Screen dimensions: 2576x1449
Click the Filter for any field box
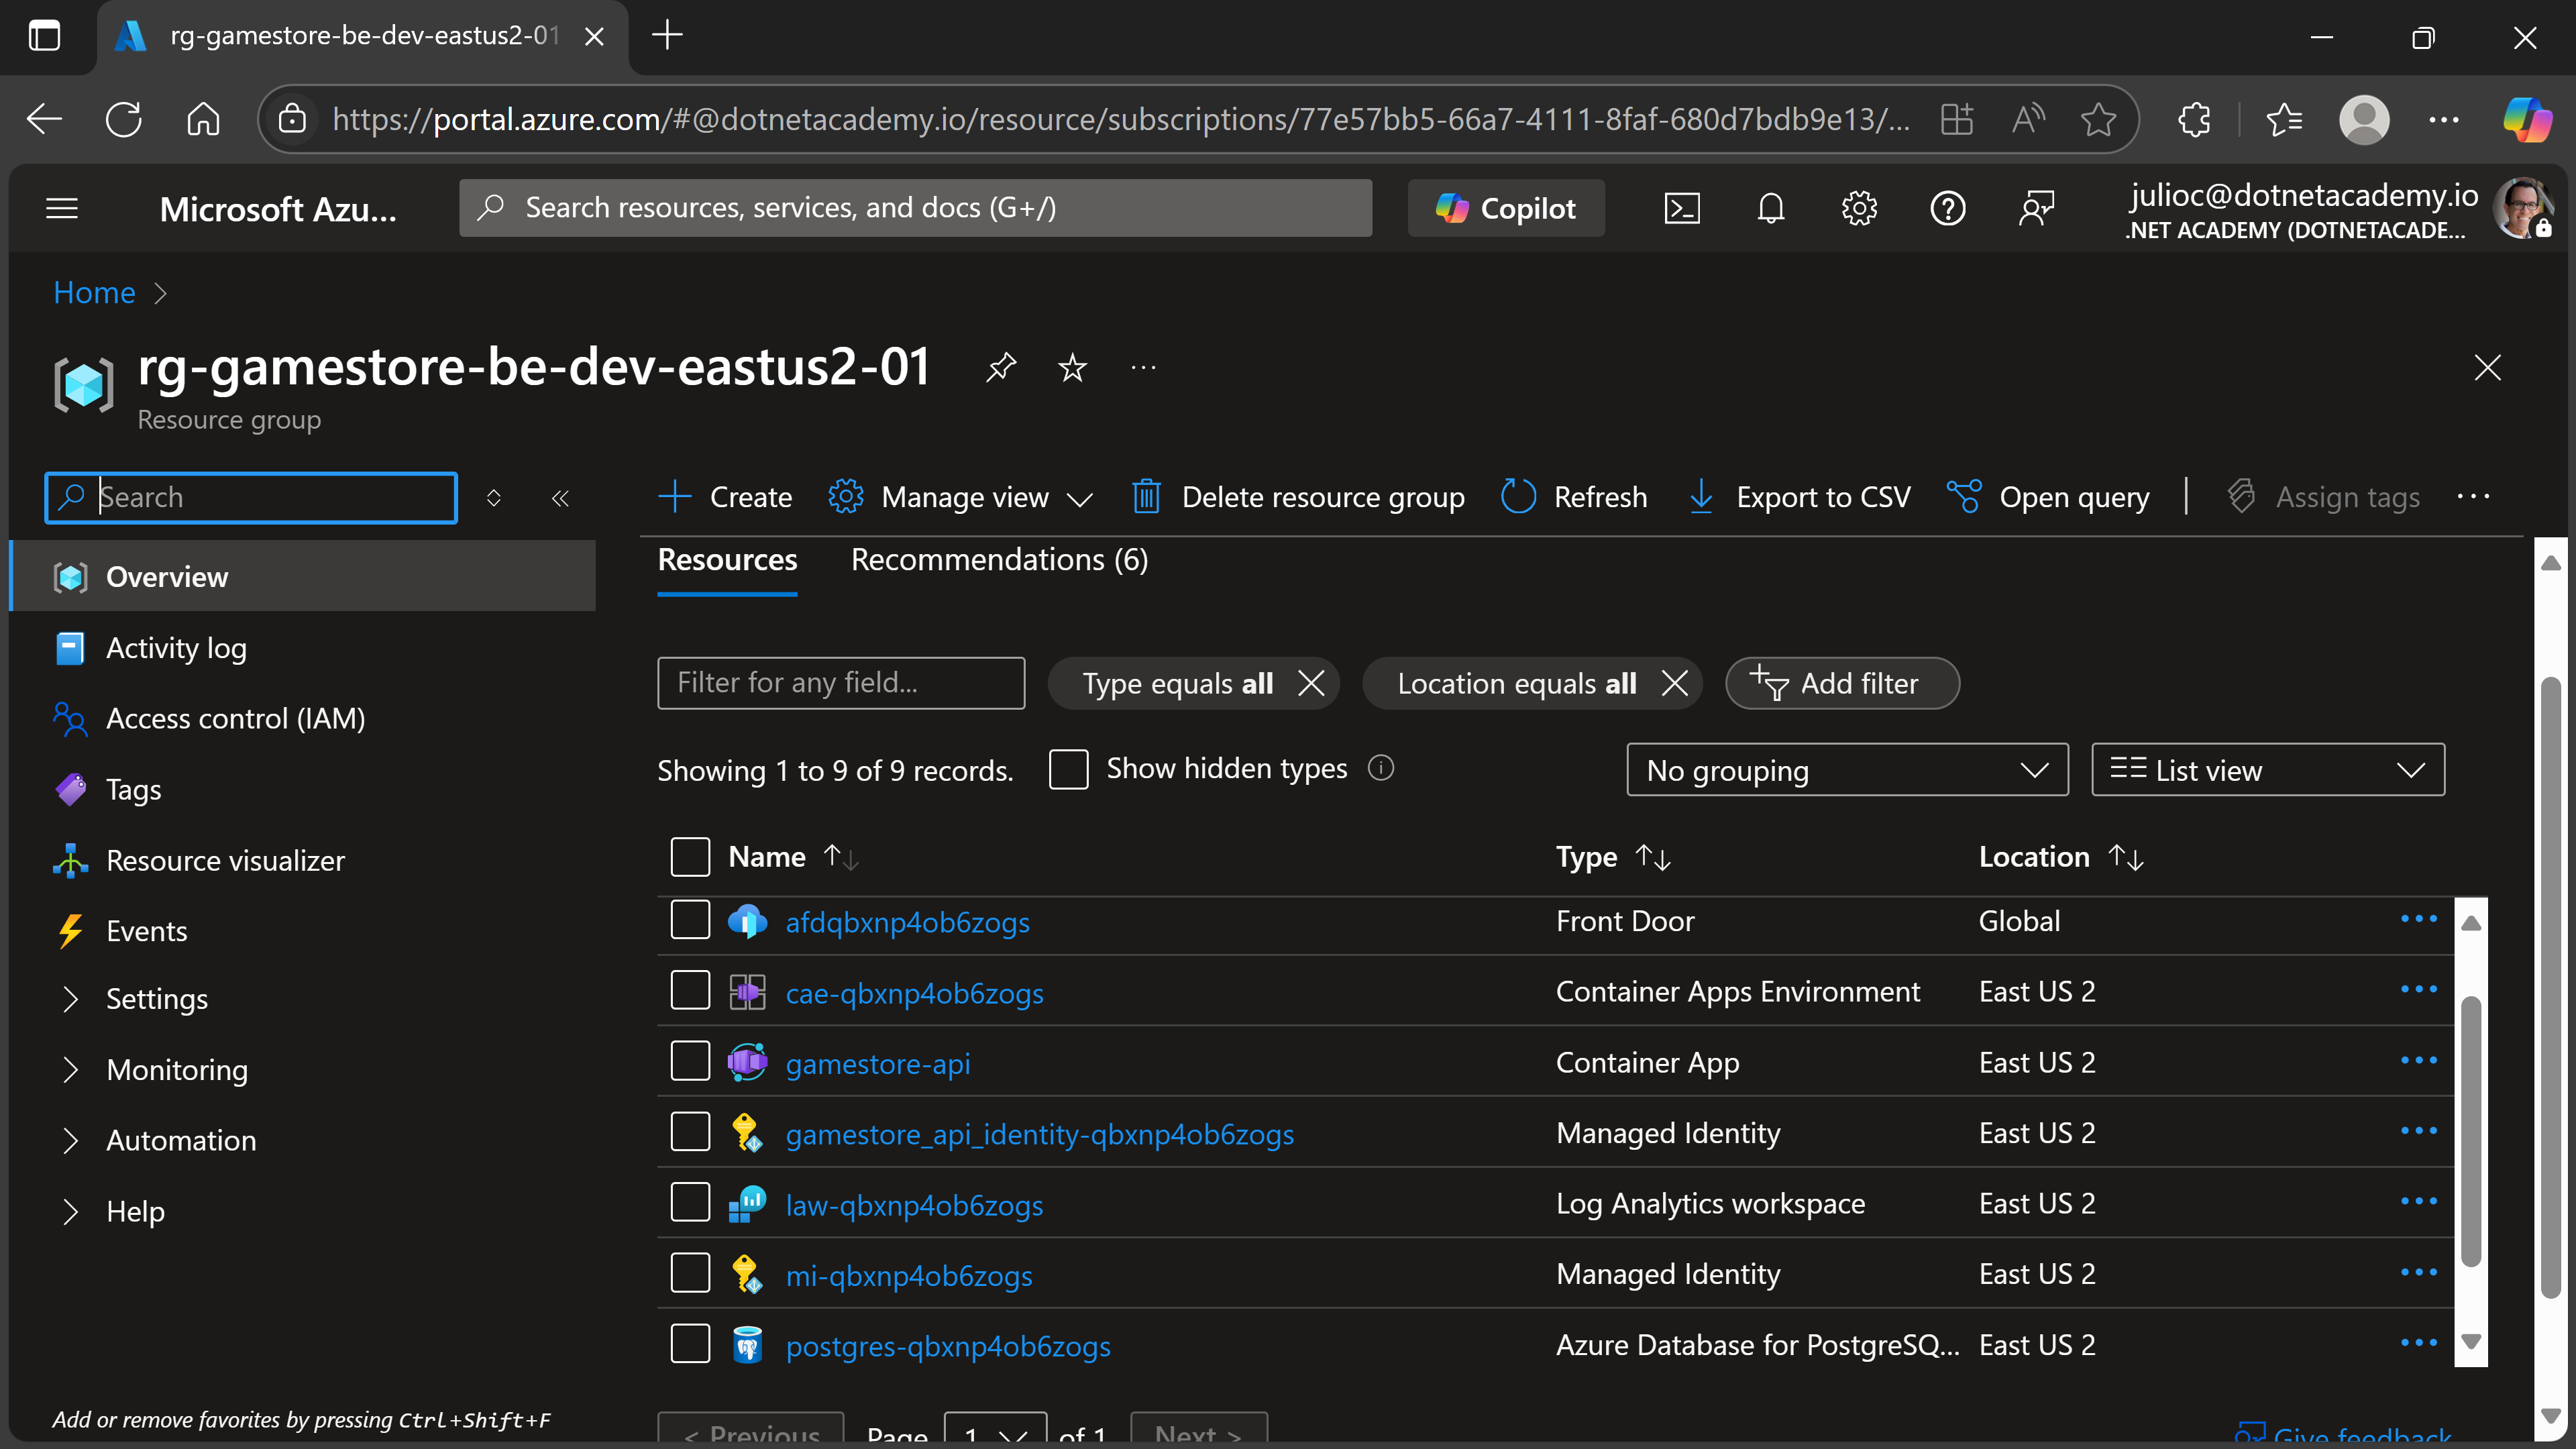(841, 683)
